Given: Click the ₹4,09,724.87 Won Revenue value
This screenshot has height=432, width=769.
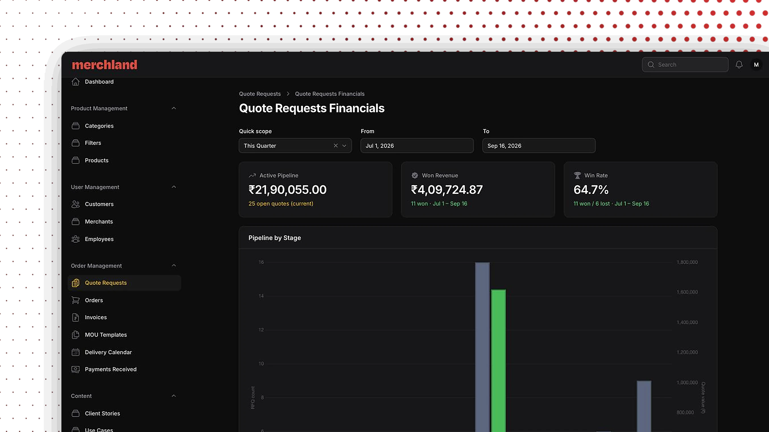Looking at the screenshot, I should pyautogui.click(x=446, y=190).
